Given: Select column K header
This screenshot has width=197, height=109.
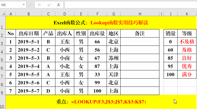Looking at the screenshot, I should (x=187, y=14).
